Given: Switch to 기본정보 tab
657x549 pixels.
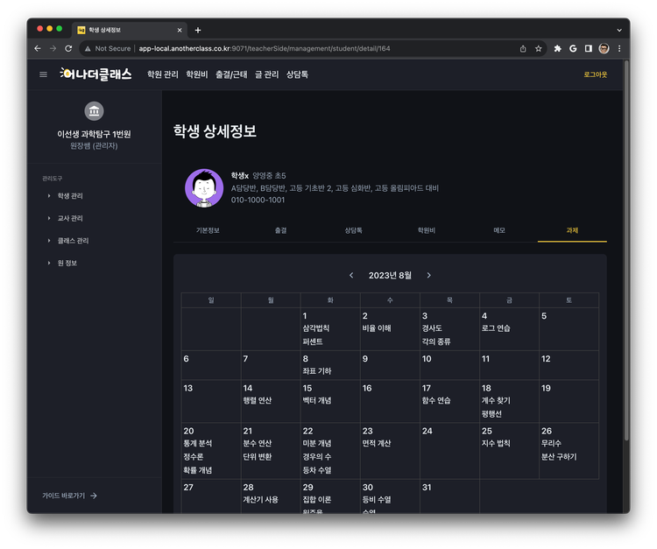Looking at the screenshot, I should coord(208,230).
